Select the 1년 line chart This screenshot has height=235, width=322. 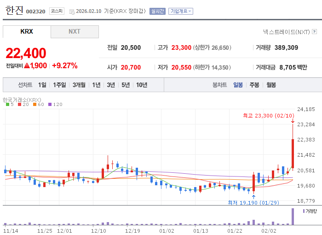tap(96, 85)
